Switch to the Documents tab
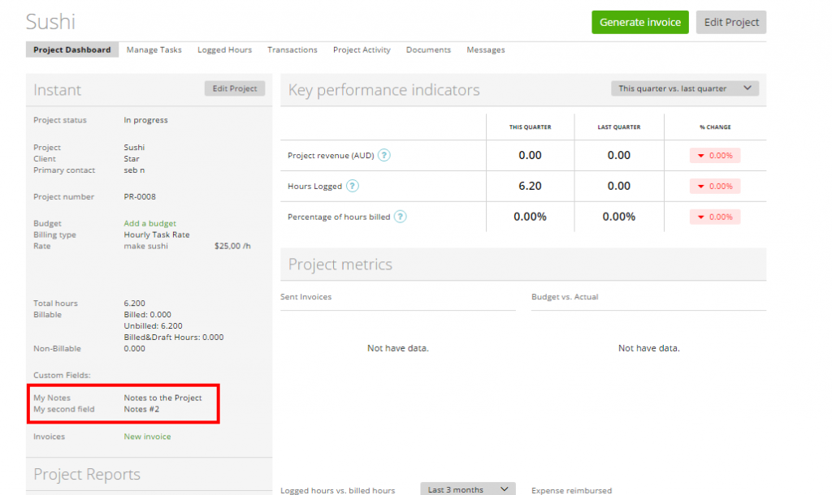The width and height of the screenshot is (832, 495). [x=428, y=49]
